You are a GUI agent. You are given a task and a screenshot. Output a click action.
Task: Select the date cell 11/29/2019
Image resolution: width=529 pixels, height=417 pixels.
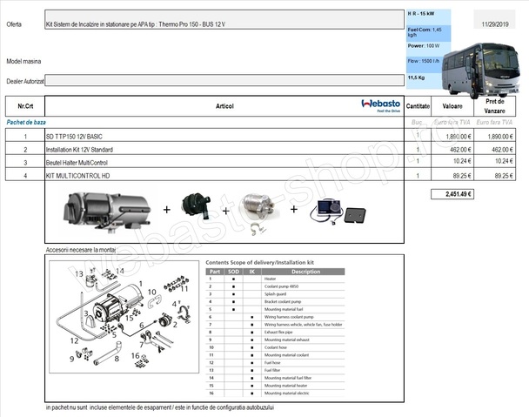(x=497, y=24)
